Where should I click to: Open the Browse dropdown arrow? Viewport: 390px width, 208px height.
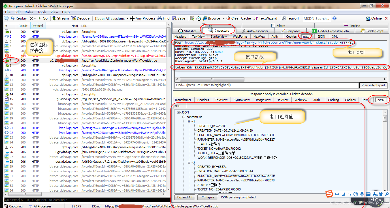(223, 19)
